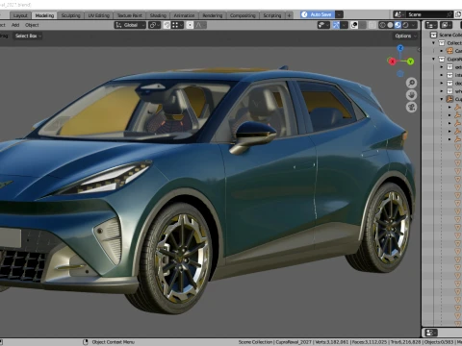Screen dimensions: 462x346
Task: Switch to the Rendering workspace tab
Action: point(213,15)
